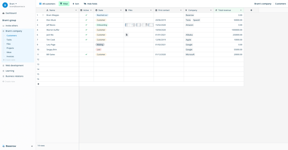The width and height of the screenshot is (288, 150).
Task: Open first file thumbnail in Jeff Bezos row
Action: (x=130, y=25)
